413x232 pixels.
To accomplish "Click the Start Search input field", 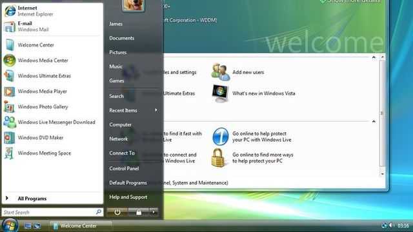I will 52,212.
